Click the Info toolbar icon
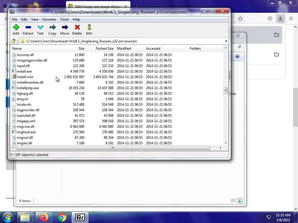298x223 pixels. 89,27
